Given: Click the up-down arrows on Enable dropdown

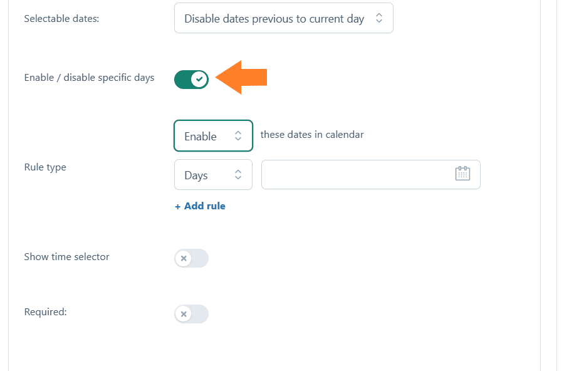Looking at the screenshot, I should pyautogui.click(x=238, y=135).
